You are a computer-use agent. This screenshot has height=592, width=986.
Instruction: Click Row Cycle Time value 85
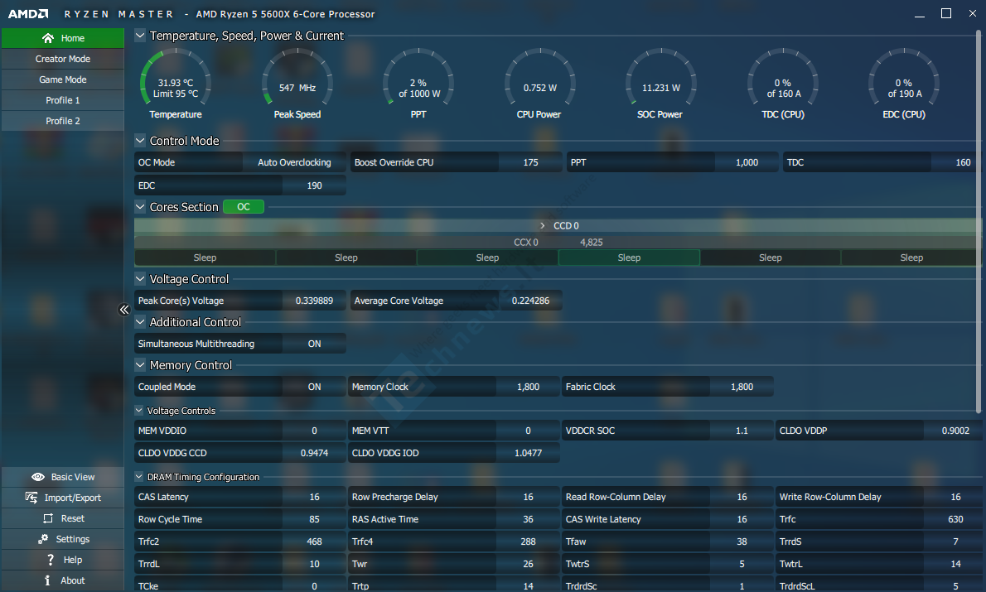pyautogui.click(x=314, y=519)
